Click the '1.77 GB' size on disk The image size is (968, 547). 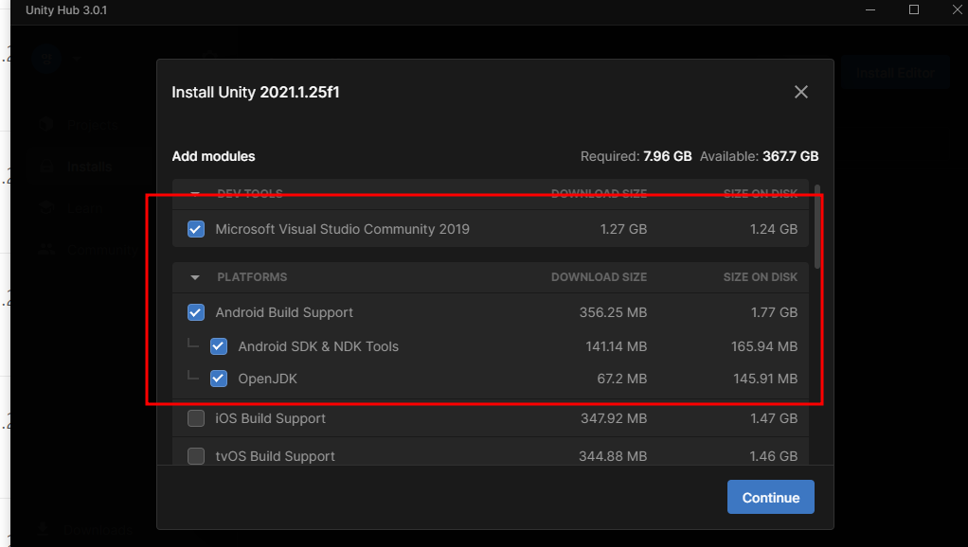[774, 312]
